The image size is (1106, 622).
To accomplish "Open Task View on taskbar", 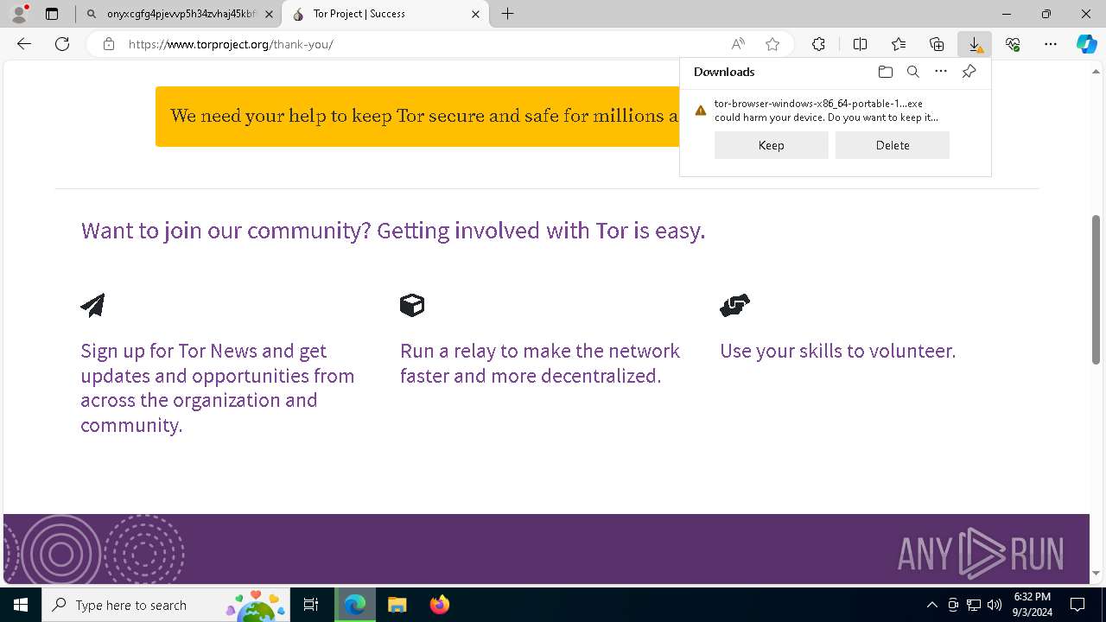I will click(311, 605).
